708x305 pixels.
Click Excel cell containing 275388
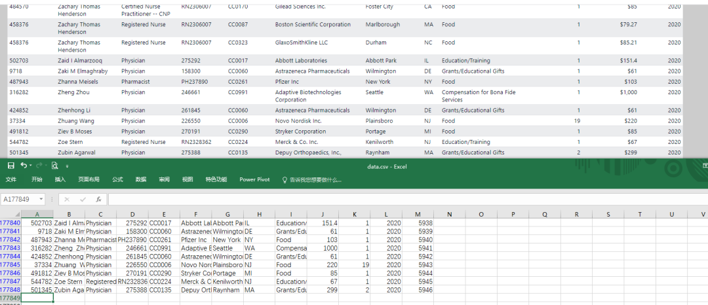(132, 290)
